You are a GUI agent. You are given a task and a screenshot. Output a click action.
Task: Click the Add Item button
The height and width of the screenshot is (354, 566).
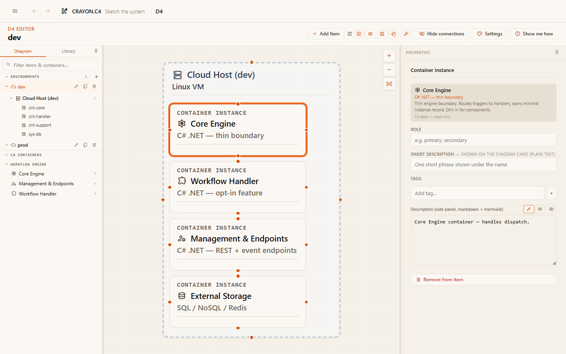click(326, 34)
